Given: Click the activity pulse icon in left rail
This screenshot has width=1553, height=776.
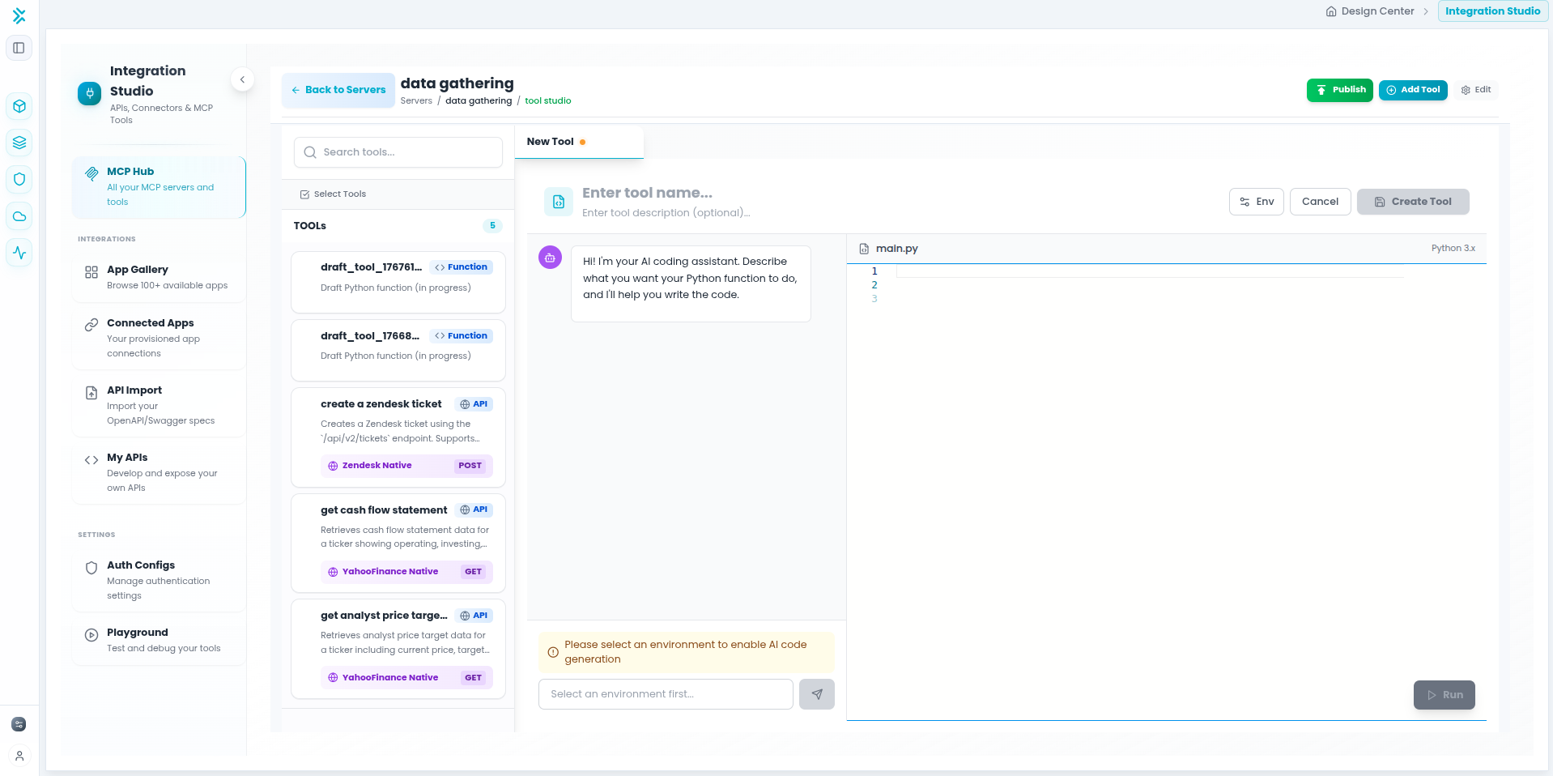Looking at the screenshot, I should 19,253.
